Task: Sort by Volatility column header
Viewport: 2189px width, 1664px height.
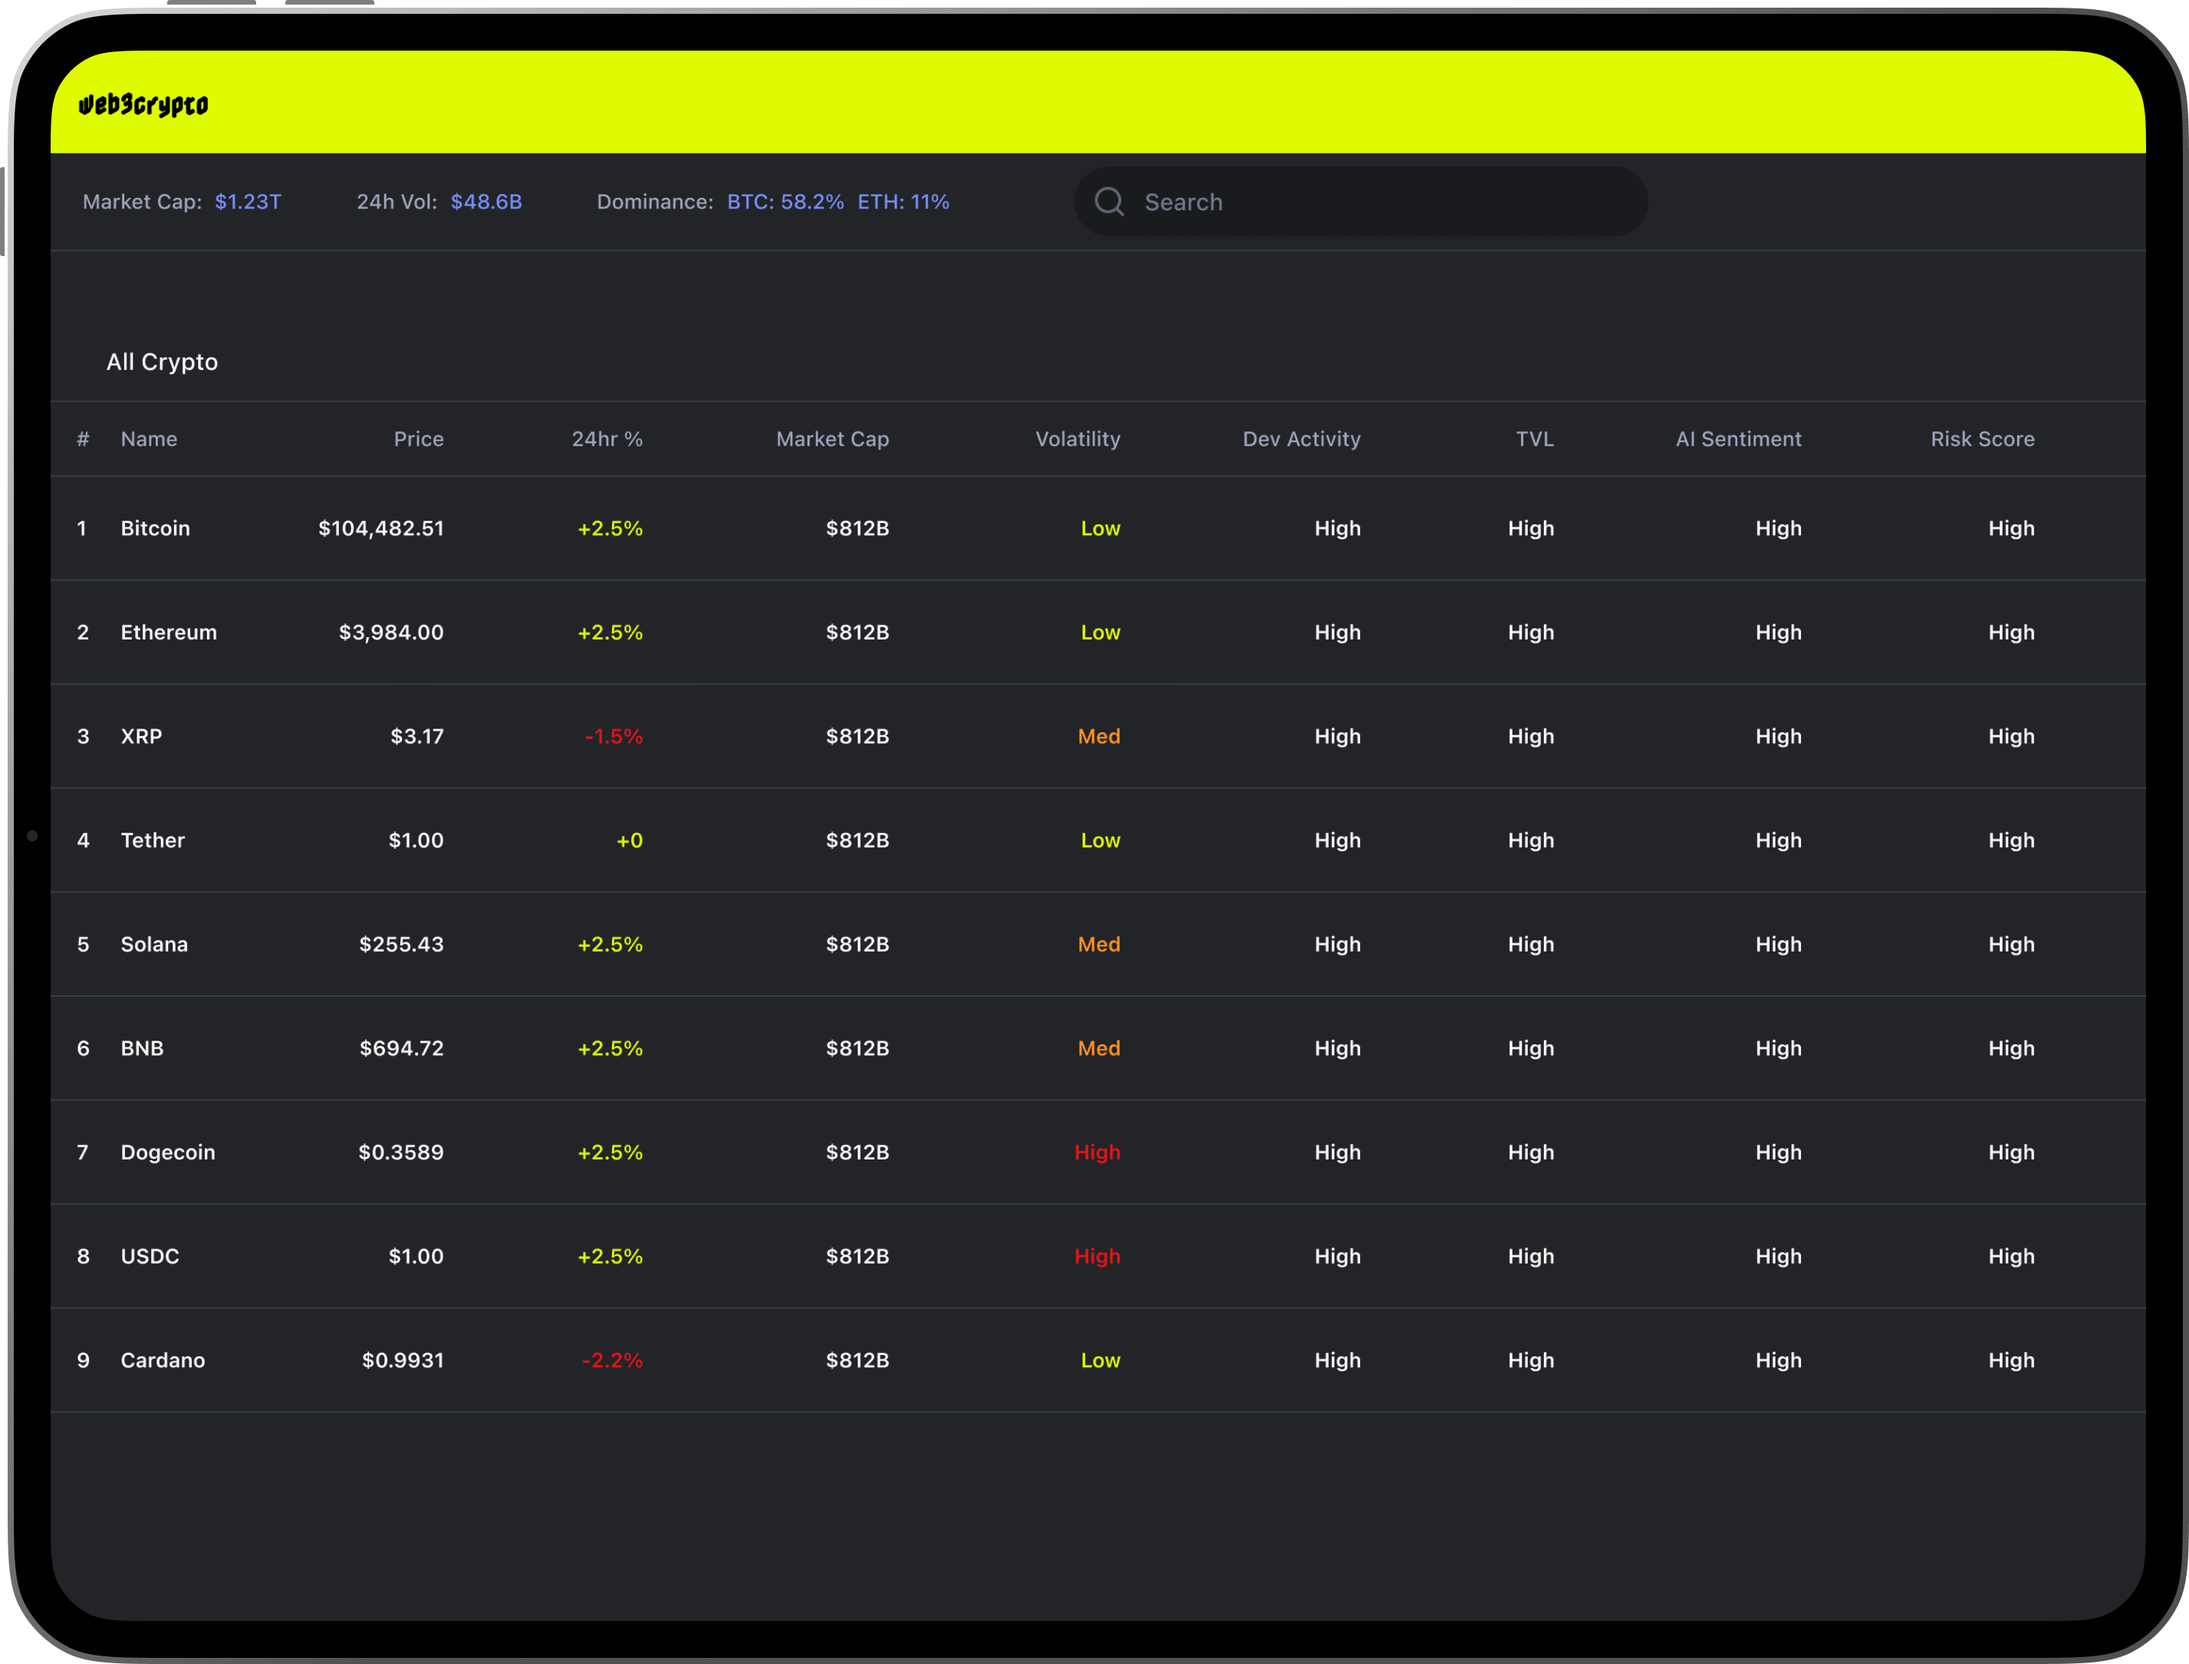Action: point(1077,439)
